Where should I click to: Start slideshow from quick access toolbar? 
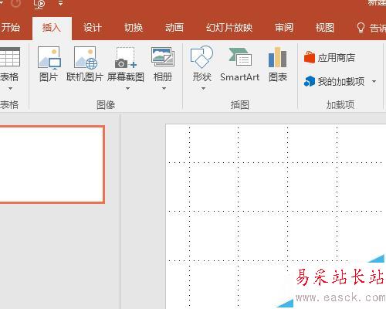(x=39, y=4)
